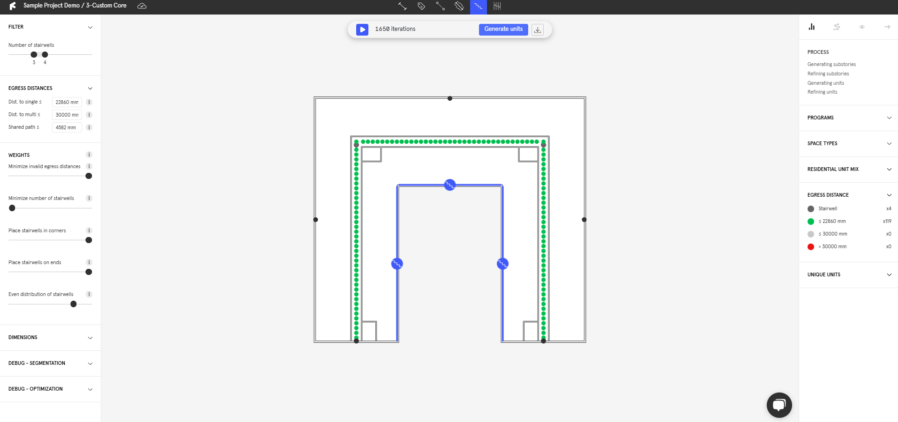Screen dimensions: 898x422
Task: Open the stairwell core tool in toolbar
Action: point(478,6)
